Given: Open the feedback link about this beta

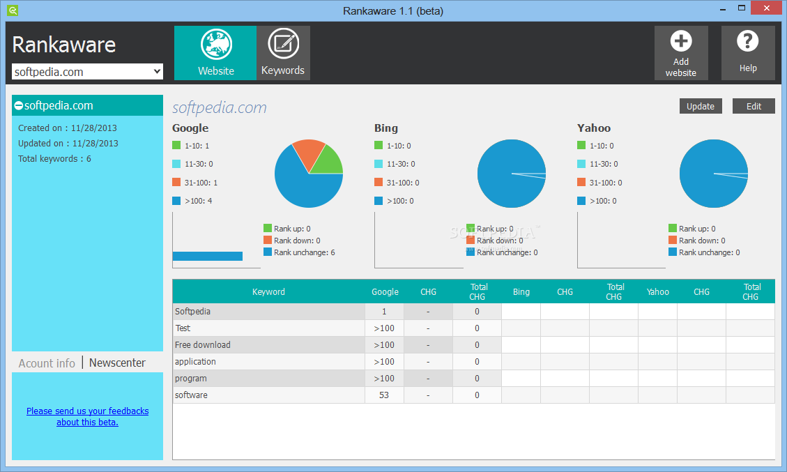Looking at the screenshot, I should pyautogui.click(x=87, y=416).
